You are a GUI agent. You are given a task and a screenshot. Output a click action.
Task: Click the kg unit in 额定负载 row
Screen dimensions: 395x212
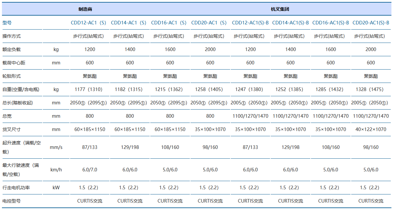tap(56, 49)
